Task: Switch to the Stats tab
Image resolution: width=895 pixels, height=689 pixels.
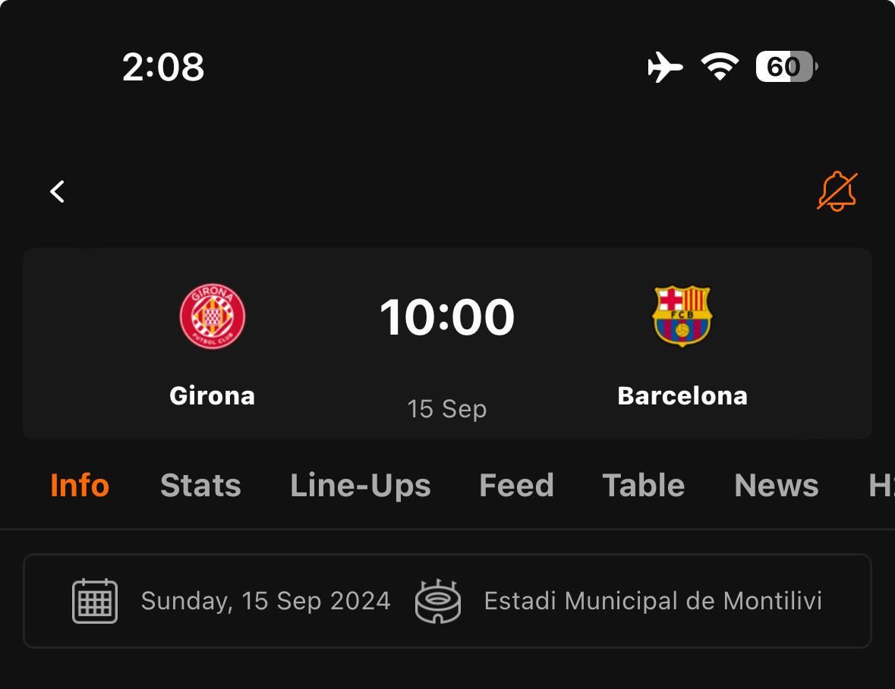Action: (200, 486)
